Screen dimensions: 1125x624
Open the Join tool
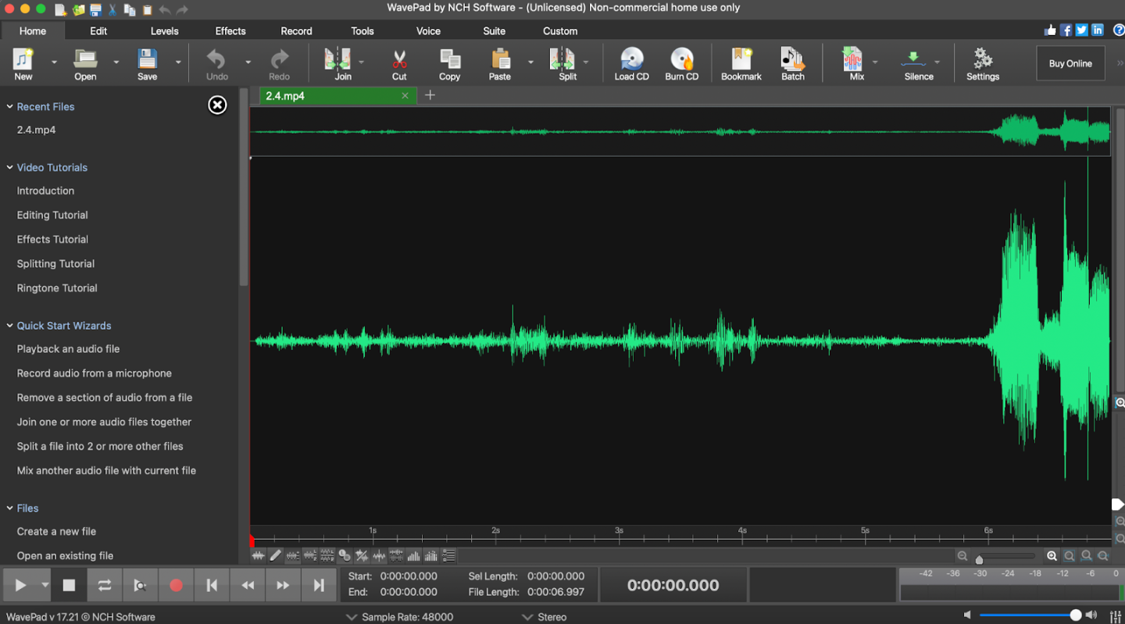tap(342, 62)
